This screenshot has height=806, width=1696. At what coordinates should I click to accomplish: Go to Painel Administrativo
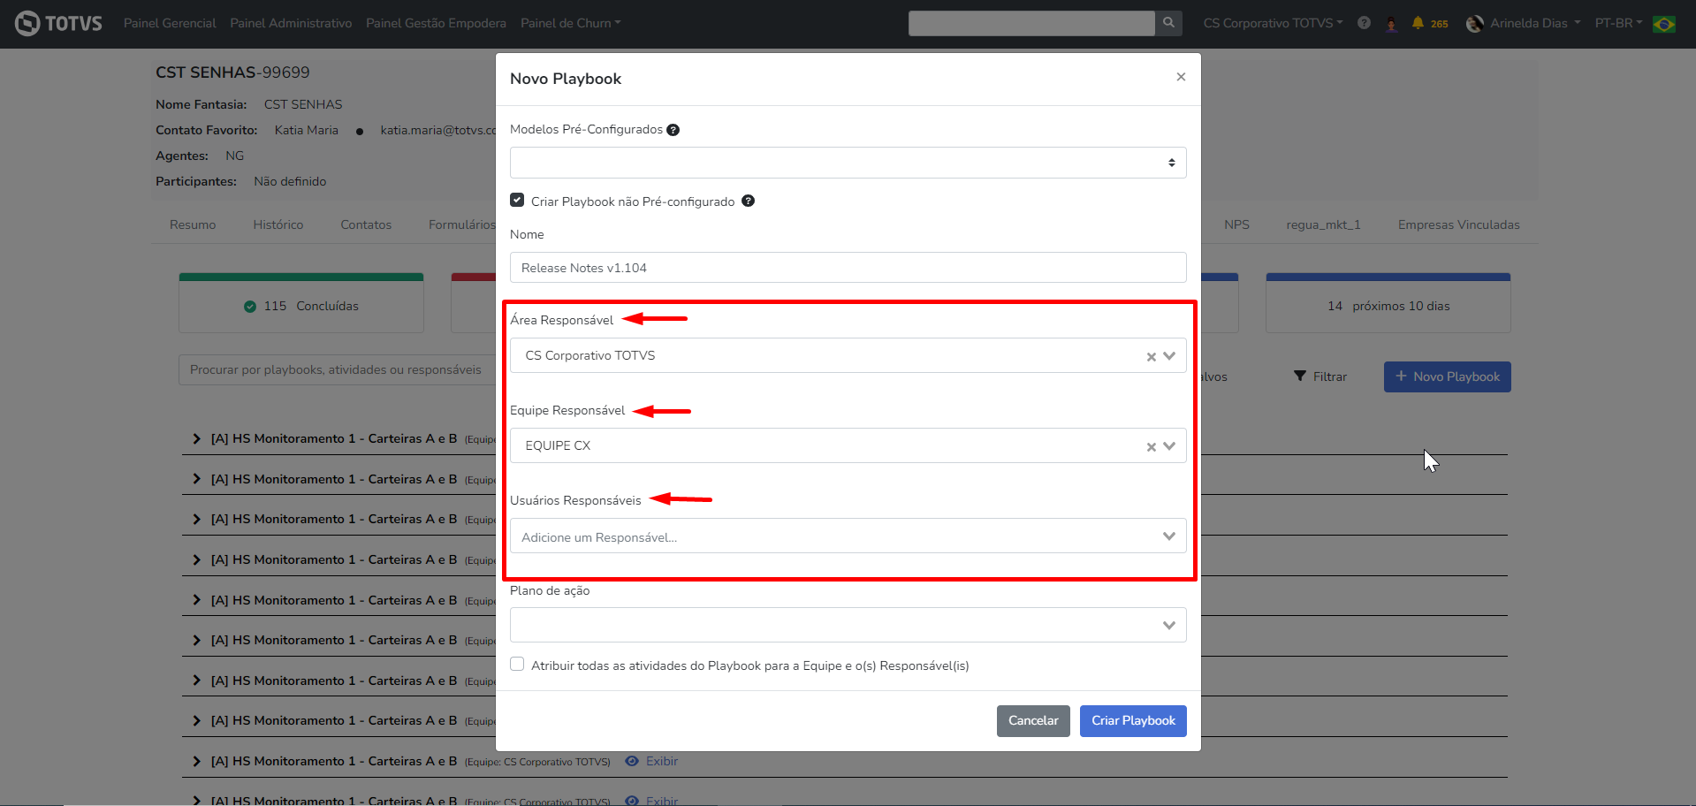[x=291, y=23]
